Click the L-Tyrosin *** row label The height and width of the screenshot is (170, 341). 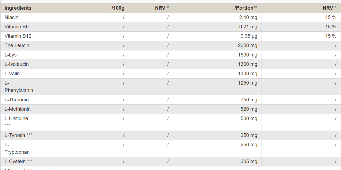(19, 135)
